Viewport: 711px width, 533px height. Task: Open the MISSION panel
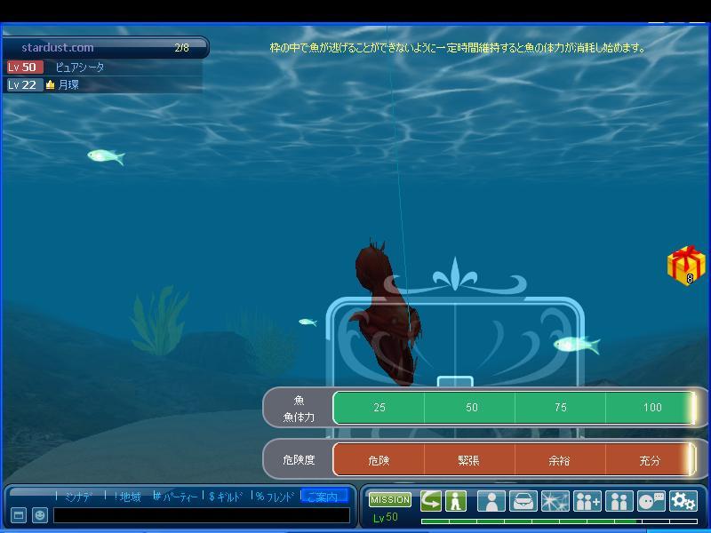[x=389, y=500]
